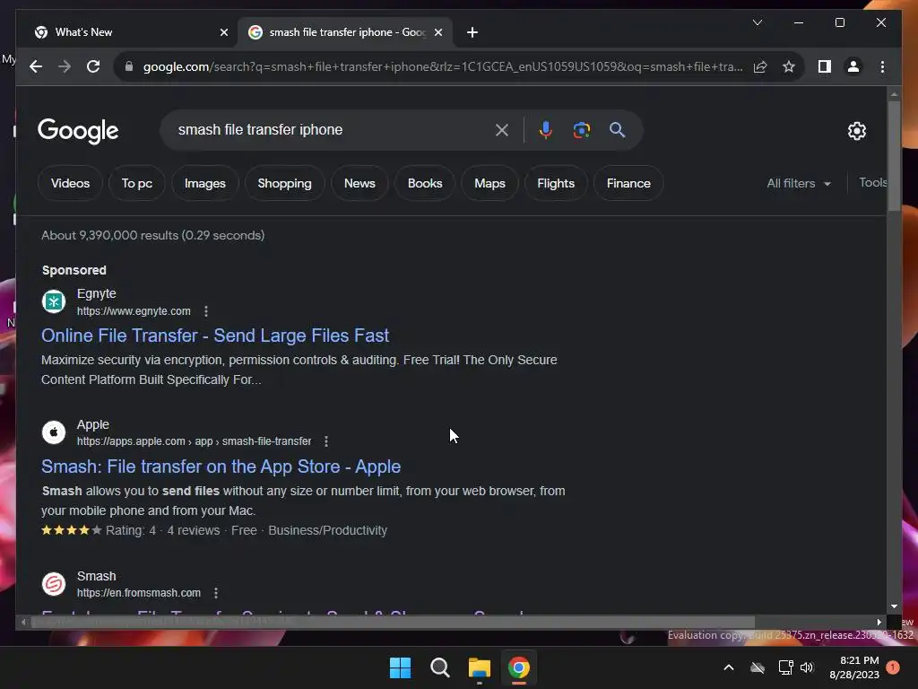Image resolution: width=918 pixels, height=689 pixels.
Task: Go back using browser back arrow
Action: tap(36, 66)
